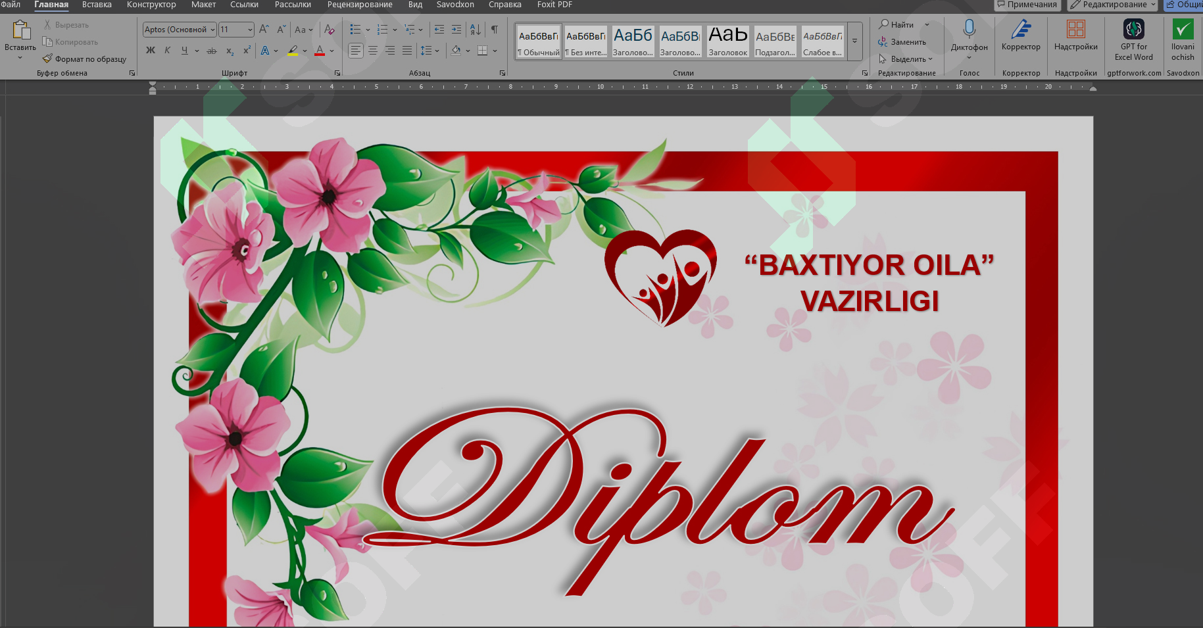
Task: Click the Найти find button
Action: click(x=896, y=25)
